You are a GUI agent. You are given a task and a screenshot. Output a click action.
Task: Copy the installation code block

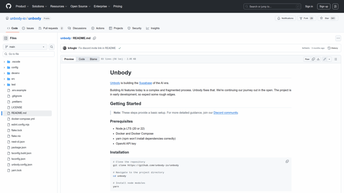[x=287, y=161]
